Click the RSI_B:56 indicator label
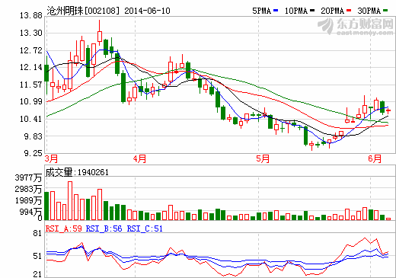 pos(104,228)
